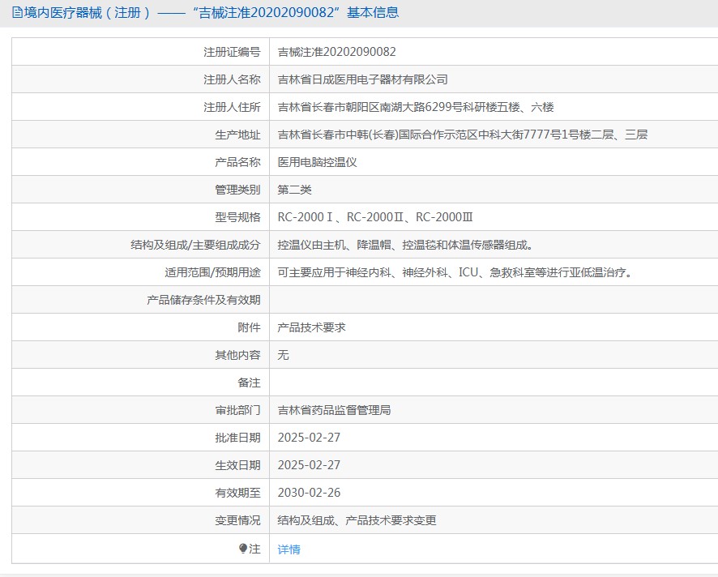Select the 生效日期 value 2025-02-27
The image size is (718, 577).
(309, 465)
